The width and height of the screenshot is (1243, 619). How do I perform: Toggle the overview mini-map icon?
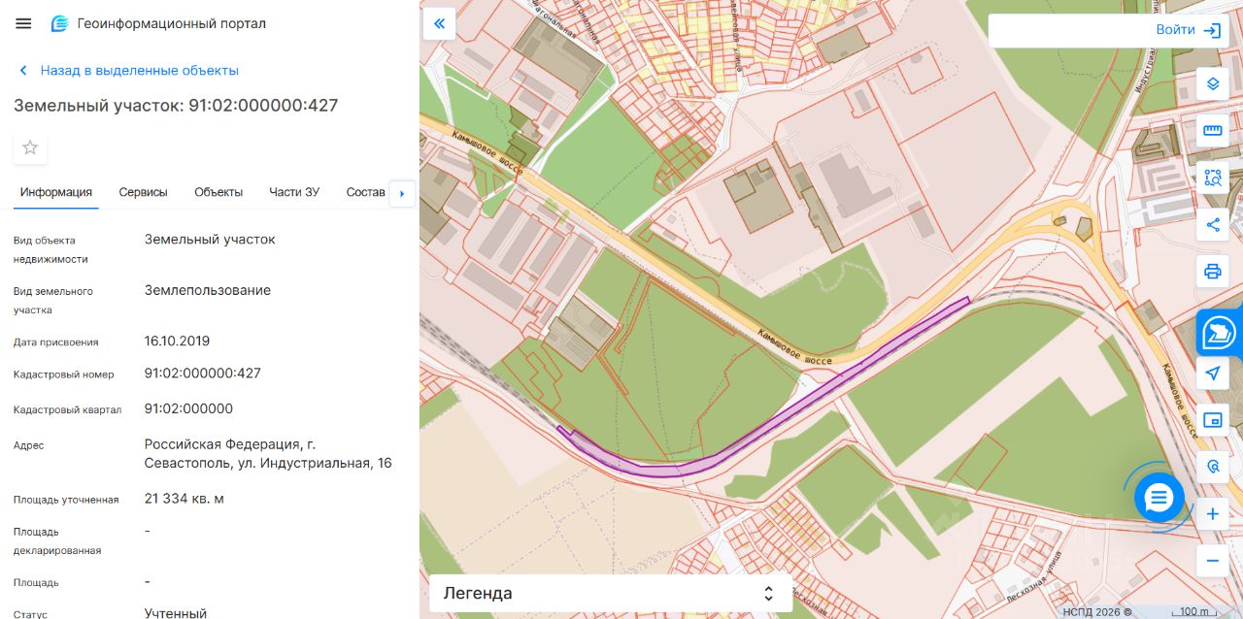click(x=1212, y=420)
